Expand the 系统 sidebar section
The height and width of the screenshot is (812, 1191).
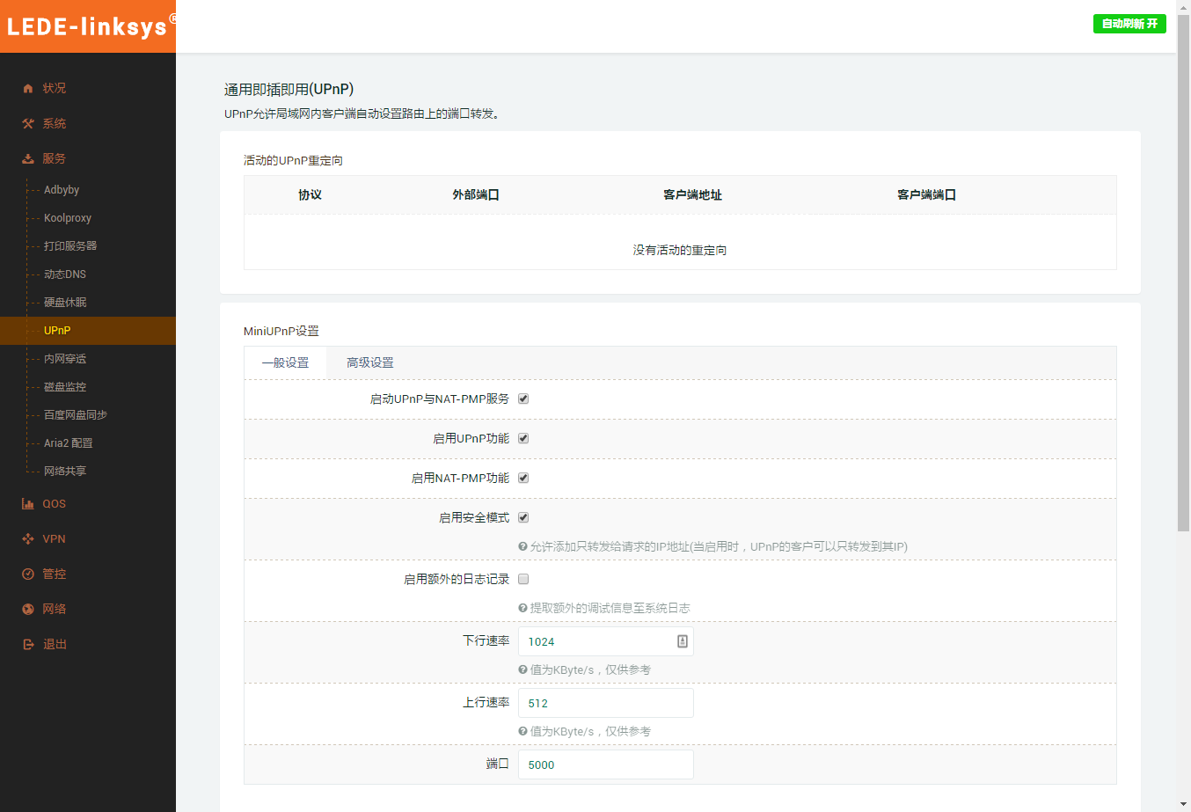tap(54, 124)
